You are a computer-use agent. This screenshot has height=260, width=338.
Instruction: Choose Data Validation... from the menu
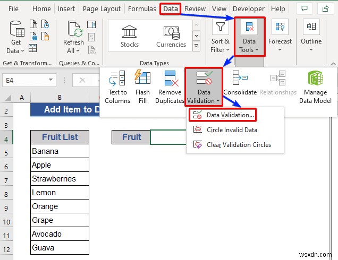(x=223, y=115)
